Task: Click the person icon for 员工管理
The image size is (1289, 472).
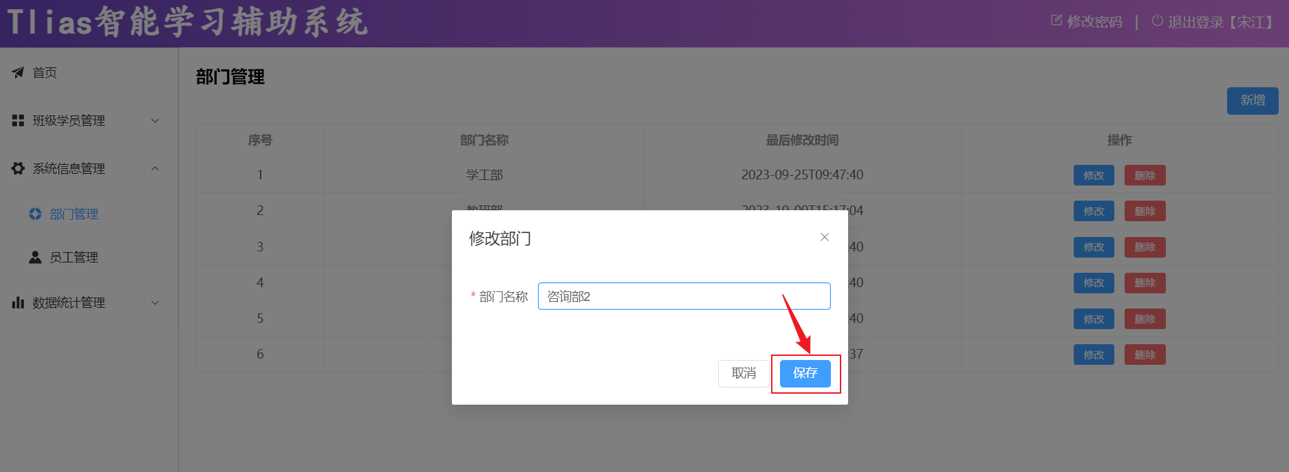Action: pyautogui.click(x=35, y=257)
